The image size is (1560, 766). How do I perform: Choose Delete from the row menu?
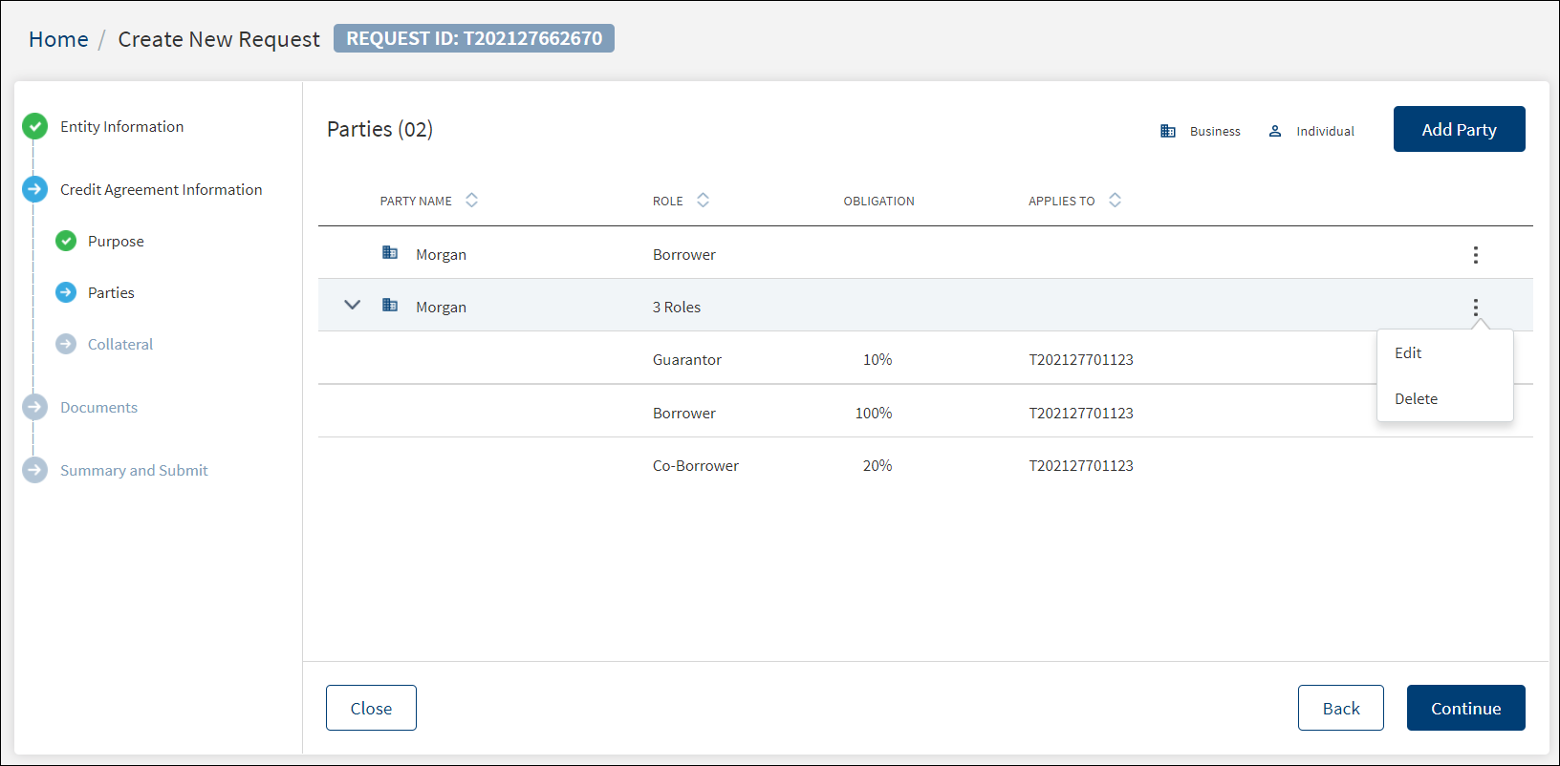pos(1416,399)
